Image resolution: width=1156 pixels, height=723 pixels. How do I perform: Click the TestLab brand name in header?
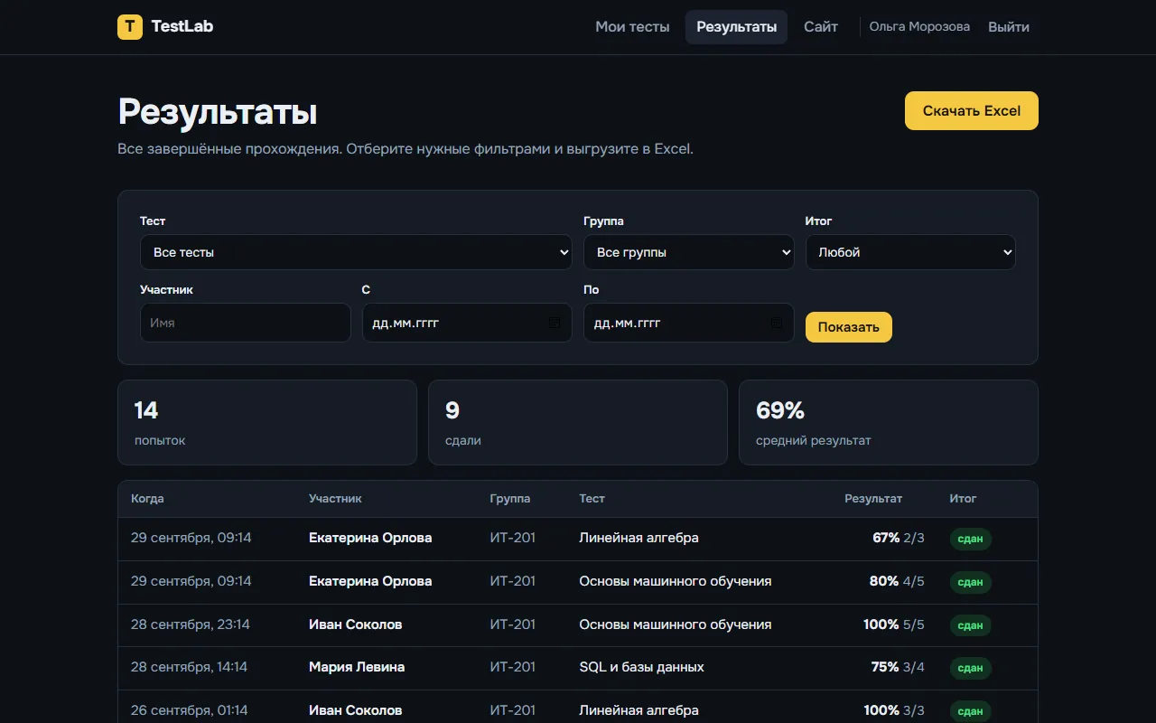click(x=182, y=27)
